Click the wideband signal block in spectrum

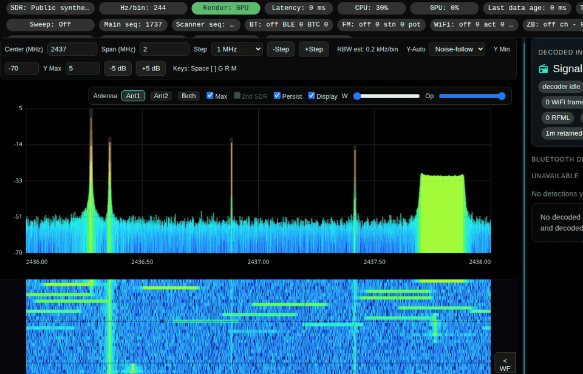tap(442, 213)
